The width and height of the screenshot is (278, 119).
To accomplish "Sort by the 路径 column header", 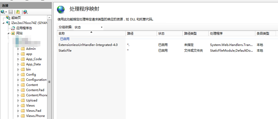I will (x=141, y=33).
